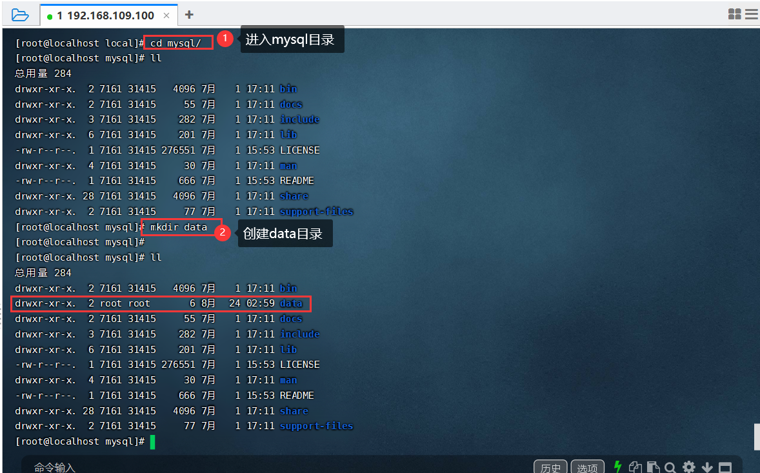Open settings via the gear icon
The width and height of the screenshot is (760, 473).
[688, 466]
